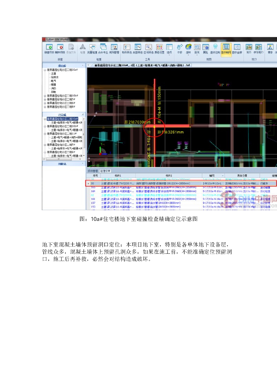277x392 pixels.
Task: Click the 已完成 list horizontal scrollbar
Action: (62, 159)
